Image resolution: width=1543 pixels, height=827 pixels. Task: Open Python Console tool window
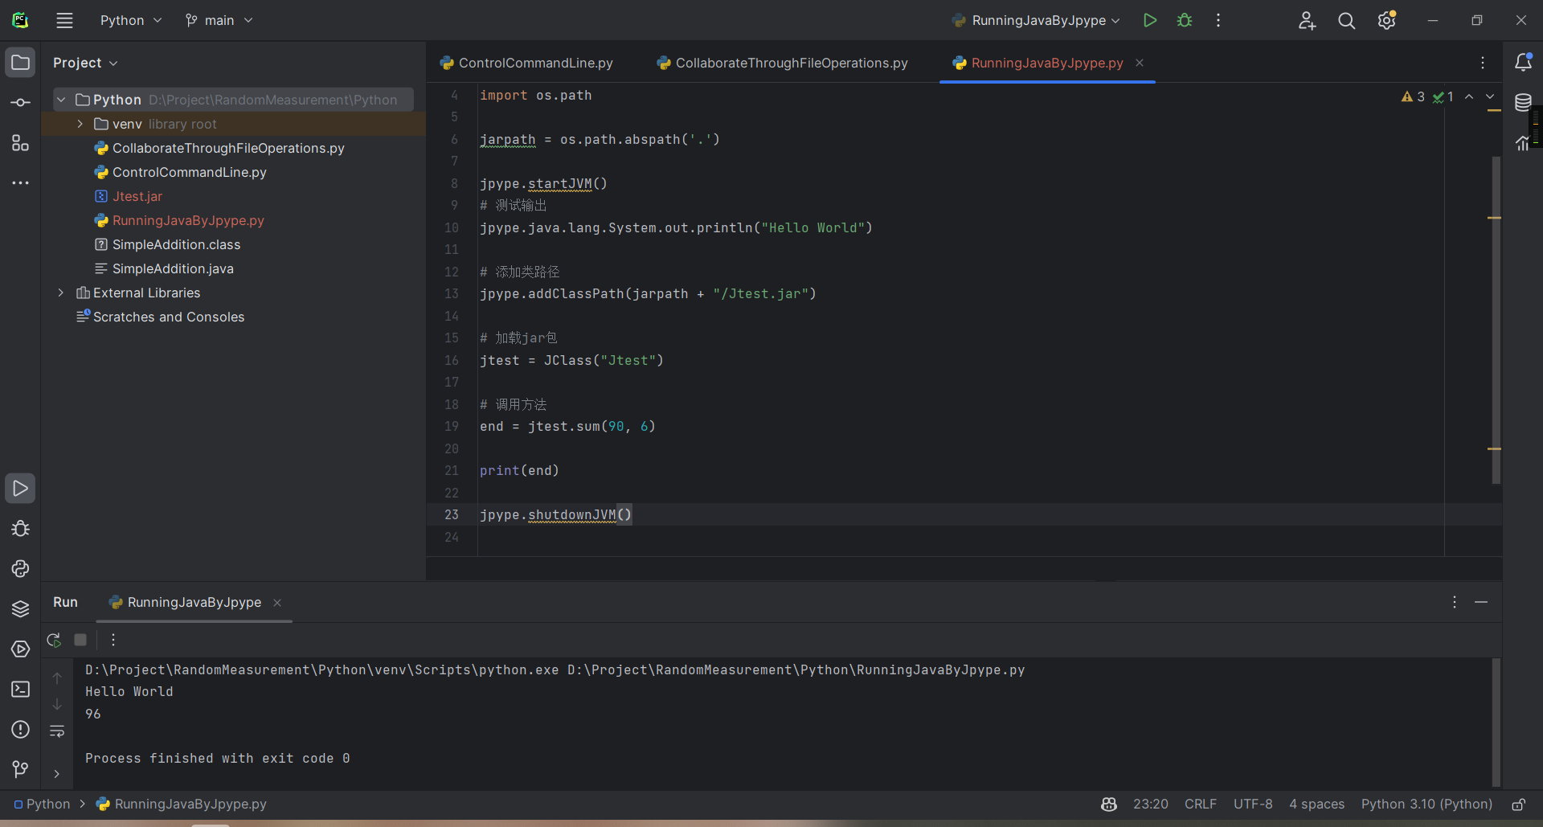20,569
